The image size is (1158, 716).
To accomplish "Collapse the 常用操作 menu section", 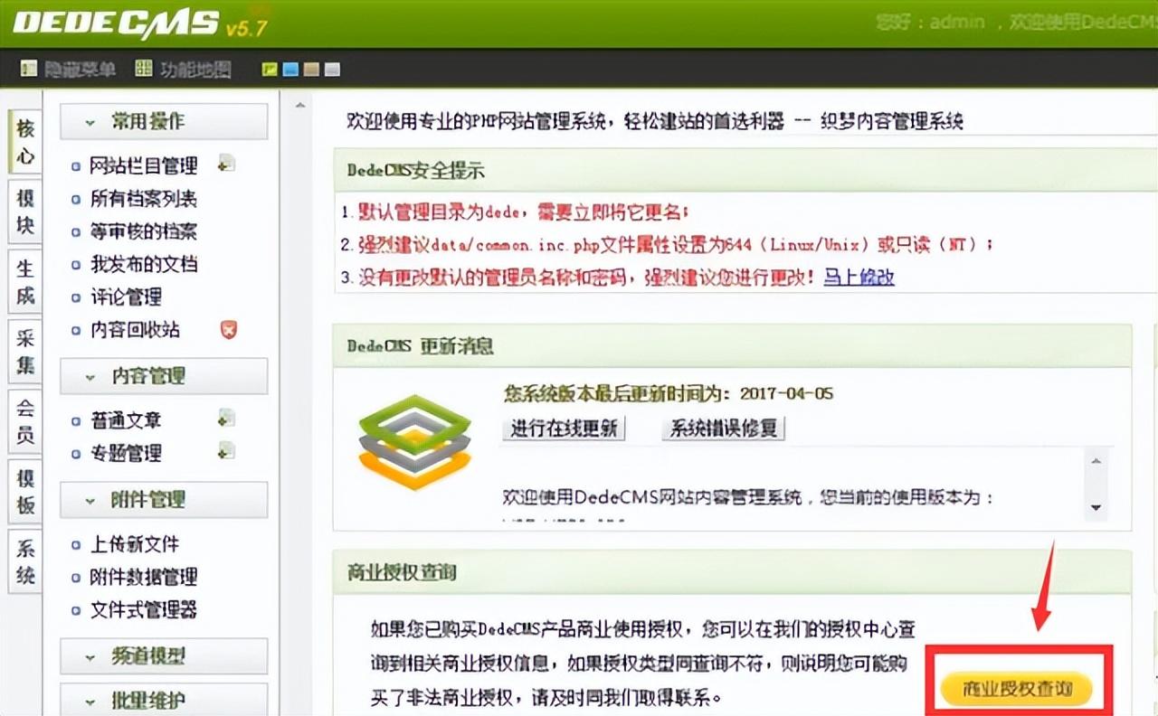I will [164, 121].
